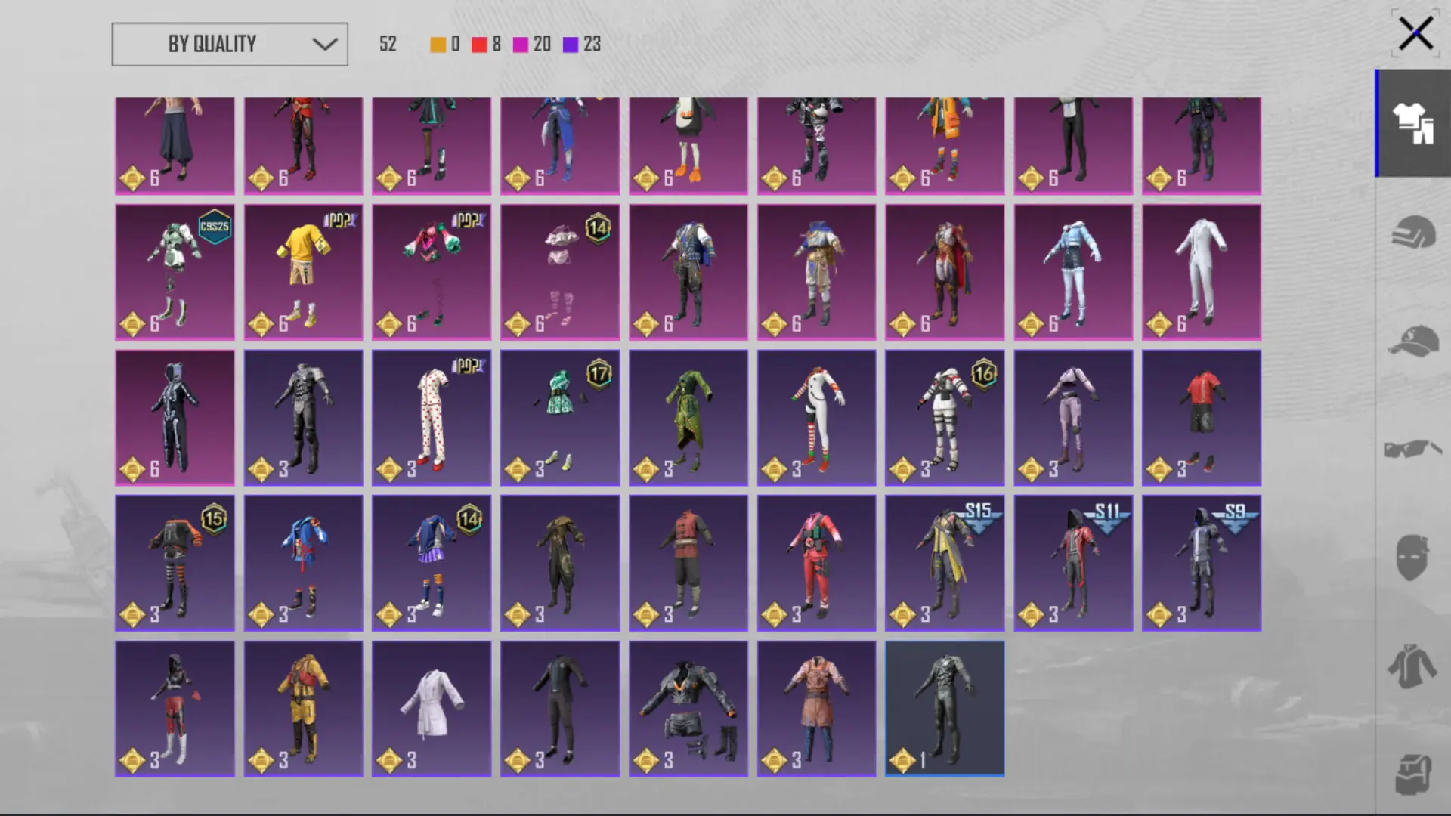Viewport: 1451px width, 816px height.
Task: Click the red quality count swatch
Action: [x=479, y=45]
